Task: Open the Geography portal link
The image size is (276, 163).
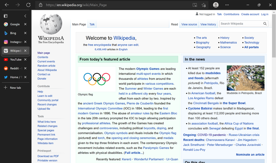Action: (203, 47)
